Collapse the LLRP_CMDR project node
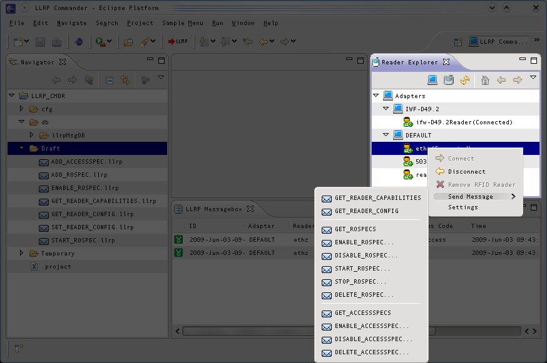The height and width of the screenshot is (363, 547). [11, 96]
